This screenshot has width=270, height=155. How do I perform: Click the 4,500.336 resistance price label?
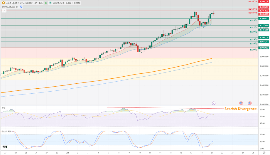[x=264, y=1]
